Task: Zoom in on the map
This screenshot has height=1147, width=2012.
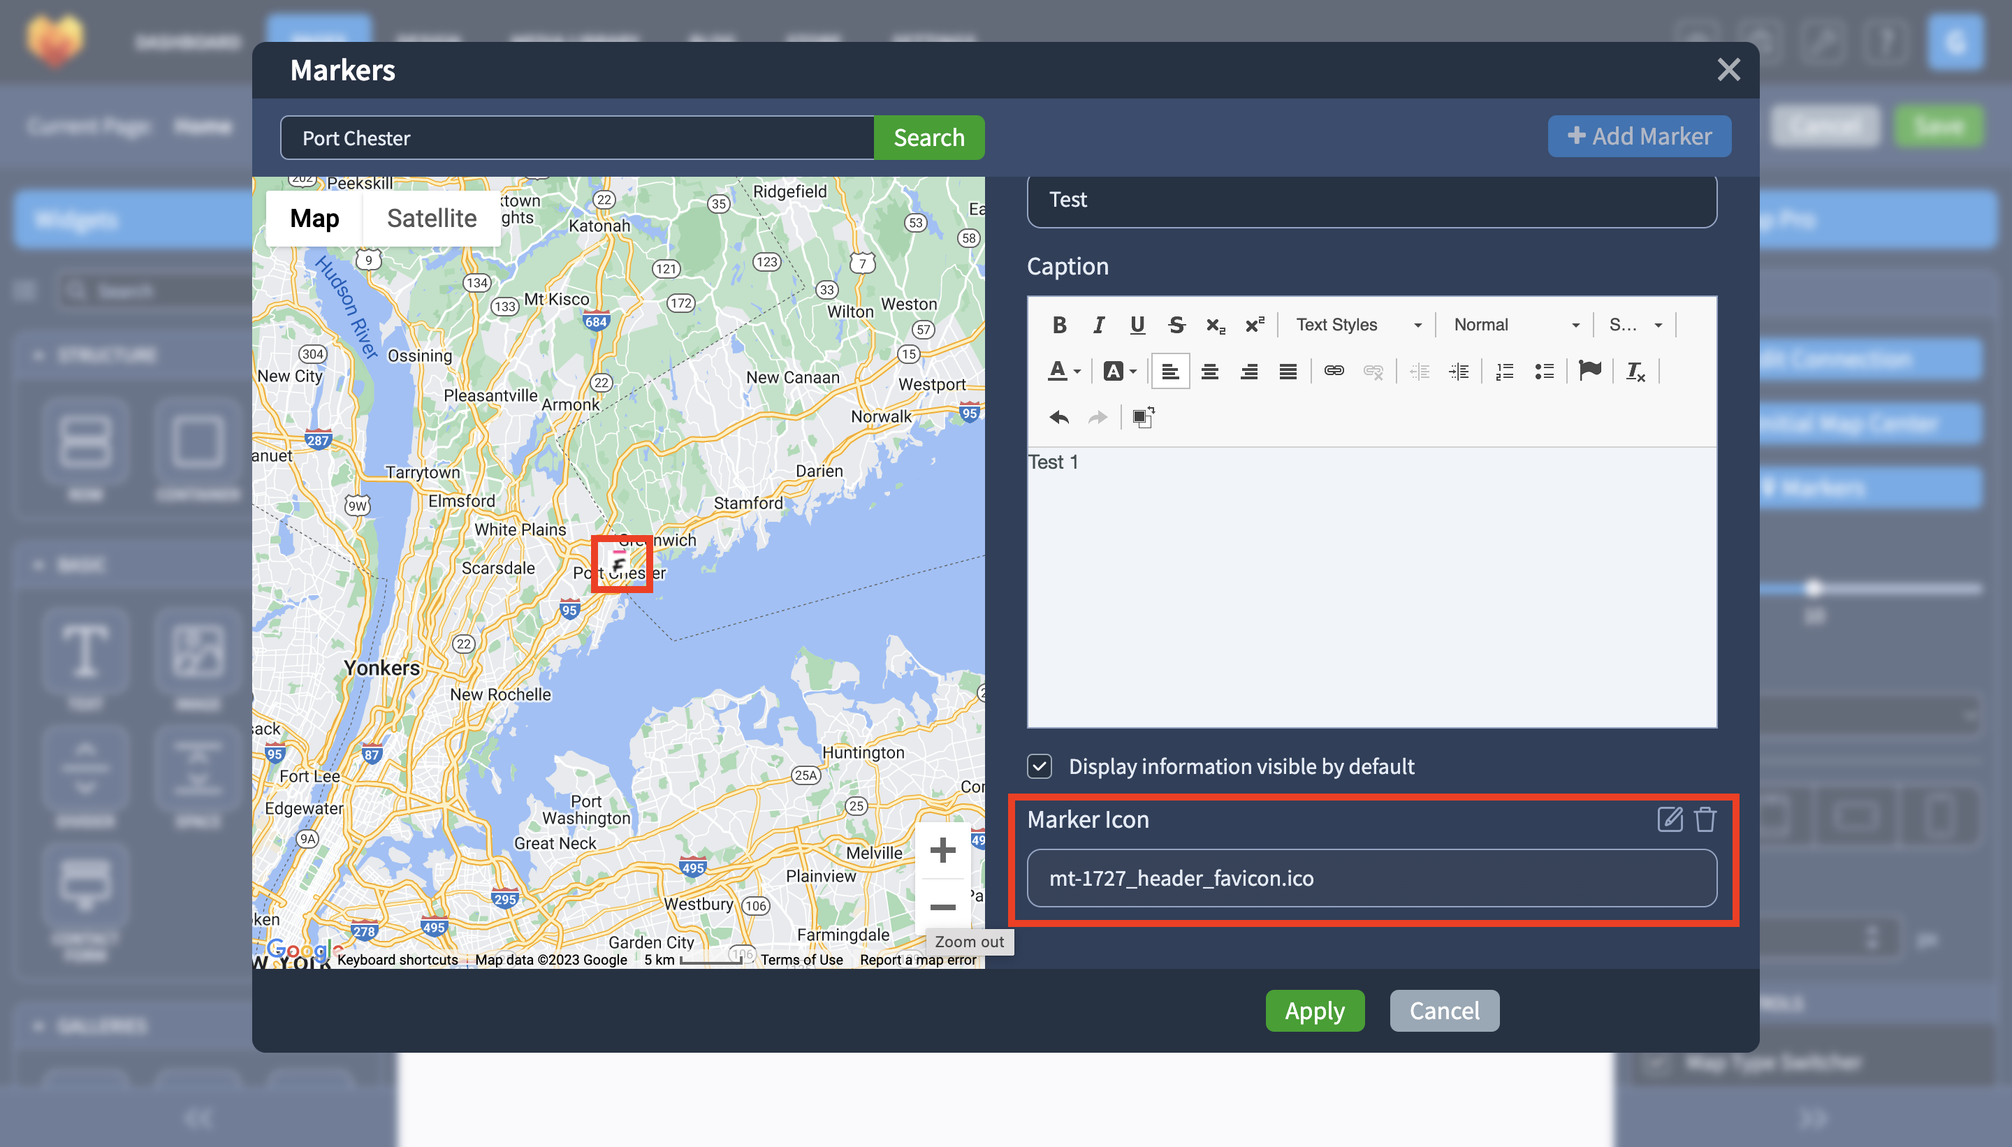Action: click(x=943, y=850)
